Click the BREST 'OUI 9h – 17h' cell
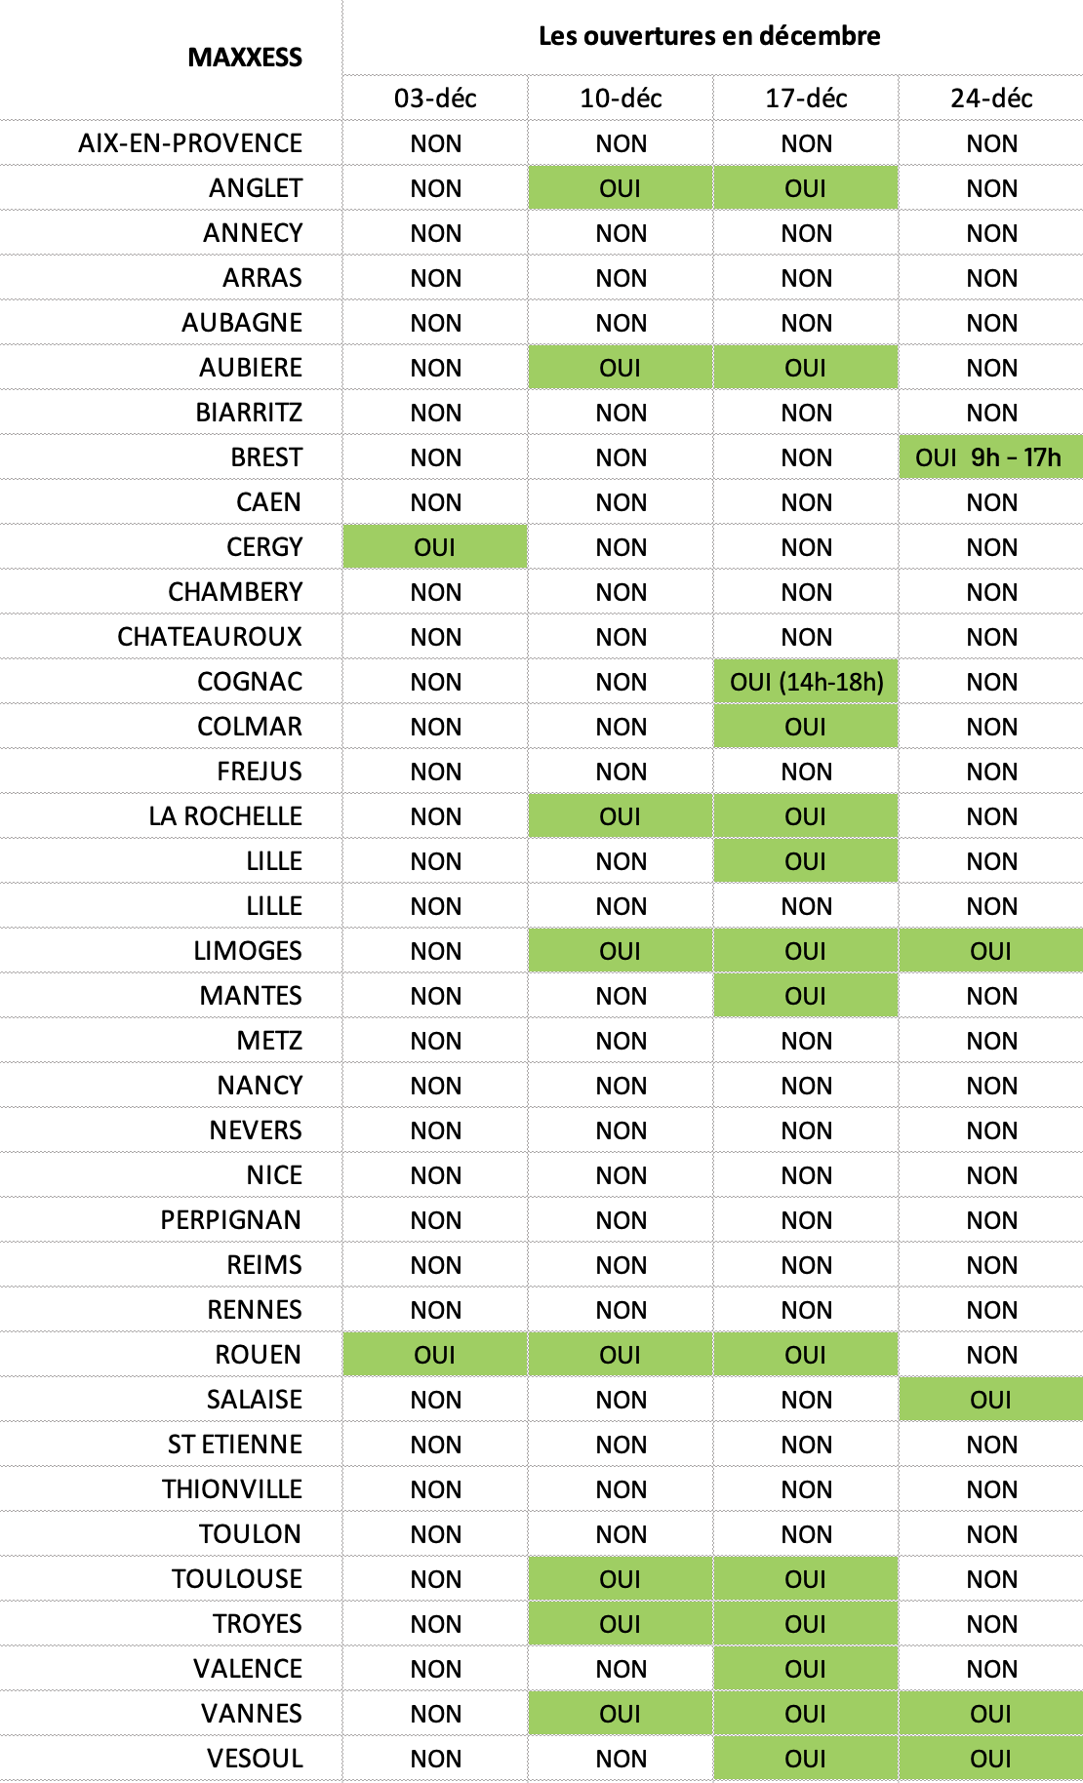The image size is (1083, 1783). 991,456
